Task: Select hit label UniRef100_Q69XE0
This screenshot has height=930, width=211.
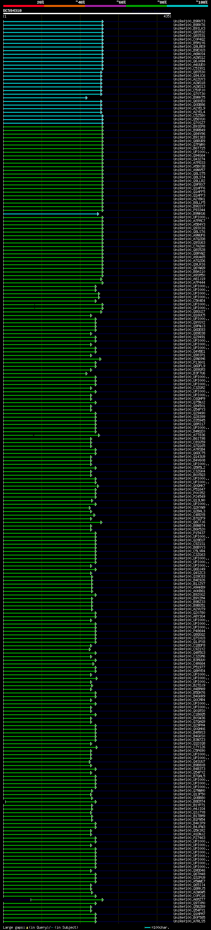Action: (189, 101)
